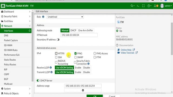Viewport: 173px width, 97px height.
Task: Click the FortiView chart icon
Action: 2,21
